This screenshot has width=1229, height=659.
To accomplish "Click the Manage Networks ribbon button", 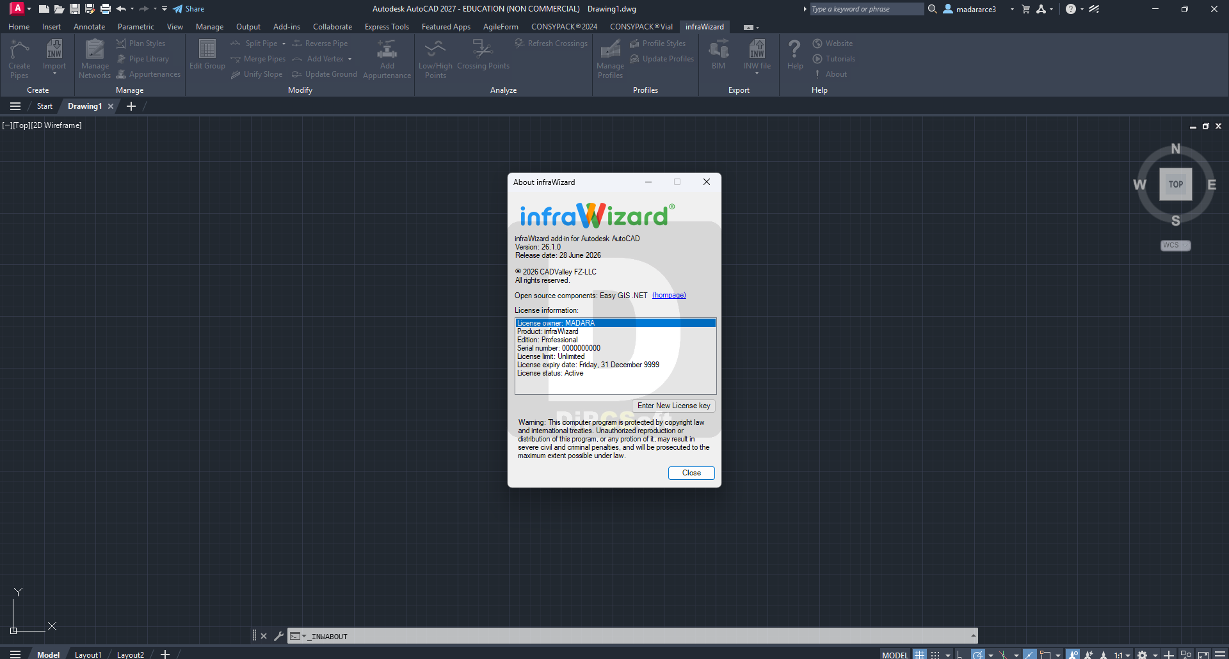I will (95, 59).
